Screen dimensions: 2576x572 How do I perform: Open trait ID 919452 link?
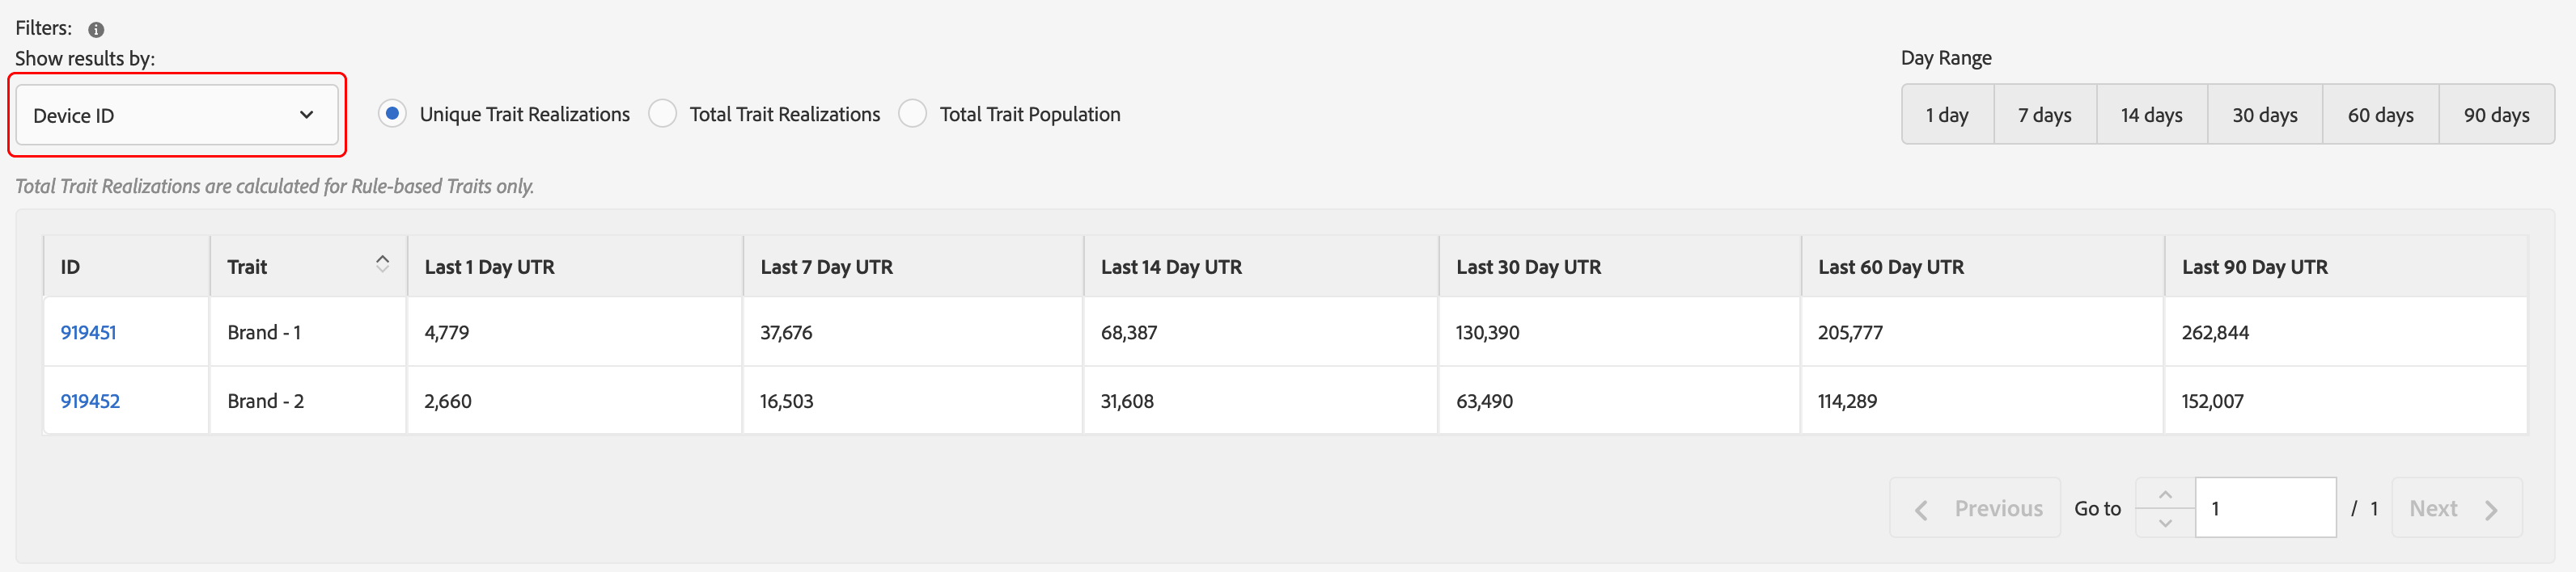(90, 402)
